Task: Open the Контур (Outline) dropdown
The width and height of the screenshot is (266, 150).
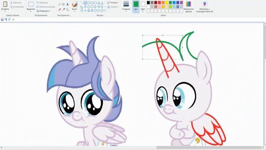Action: click(113, 3)
